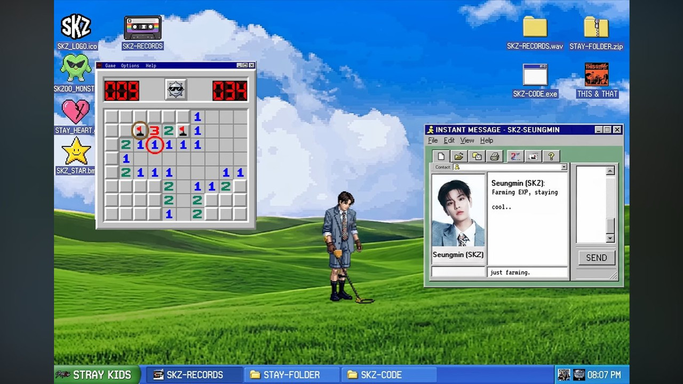Click the sunglasses smiley in Minesweeper
This screenshot has height=384, width=683.
tap(176, 90)
